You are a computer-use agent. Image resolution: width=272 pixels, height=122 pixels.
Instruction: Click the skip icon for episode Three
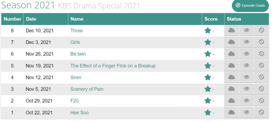[x=261, y=31]
